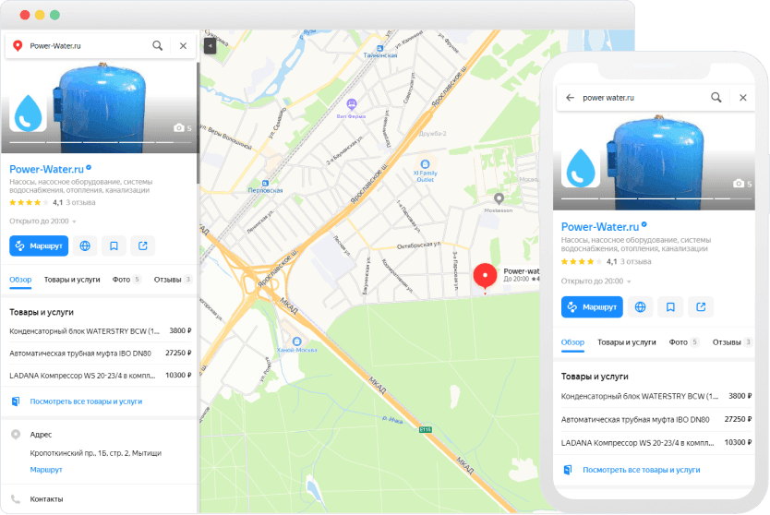Expand opening hours 'Открыто до 20:00' on desktop
This screenshot has width=770, height=515.
43,222
